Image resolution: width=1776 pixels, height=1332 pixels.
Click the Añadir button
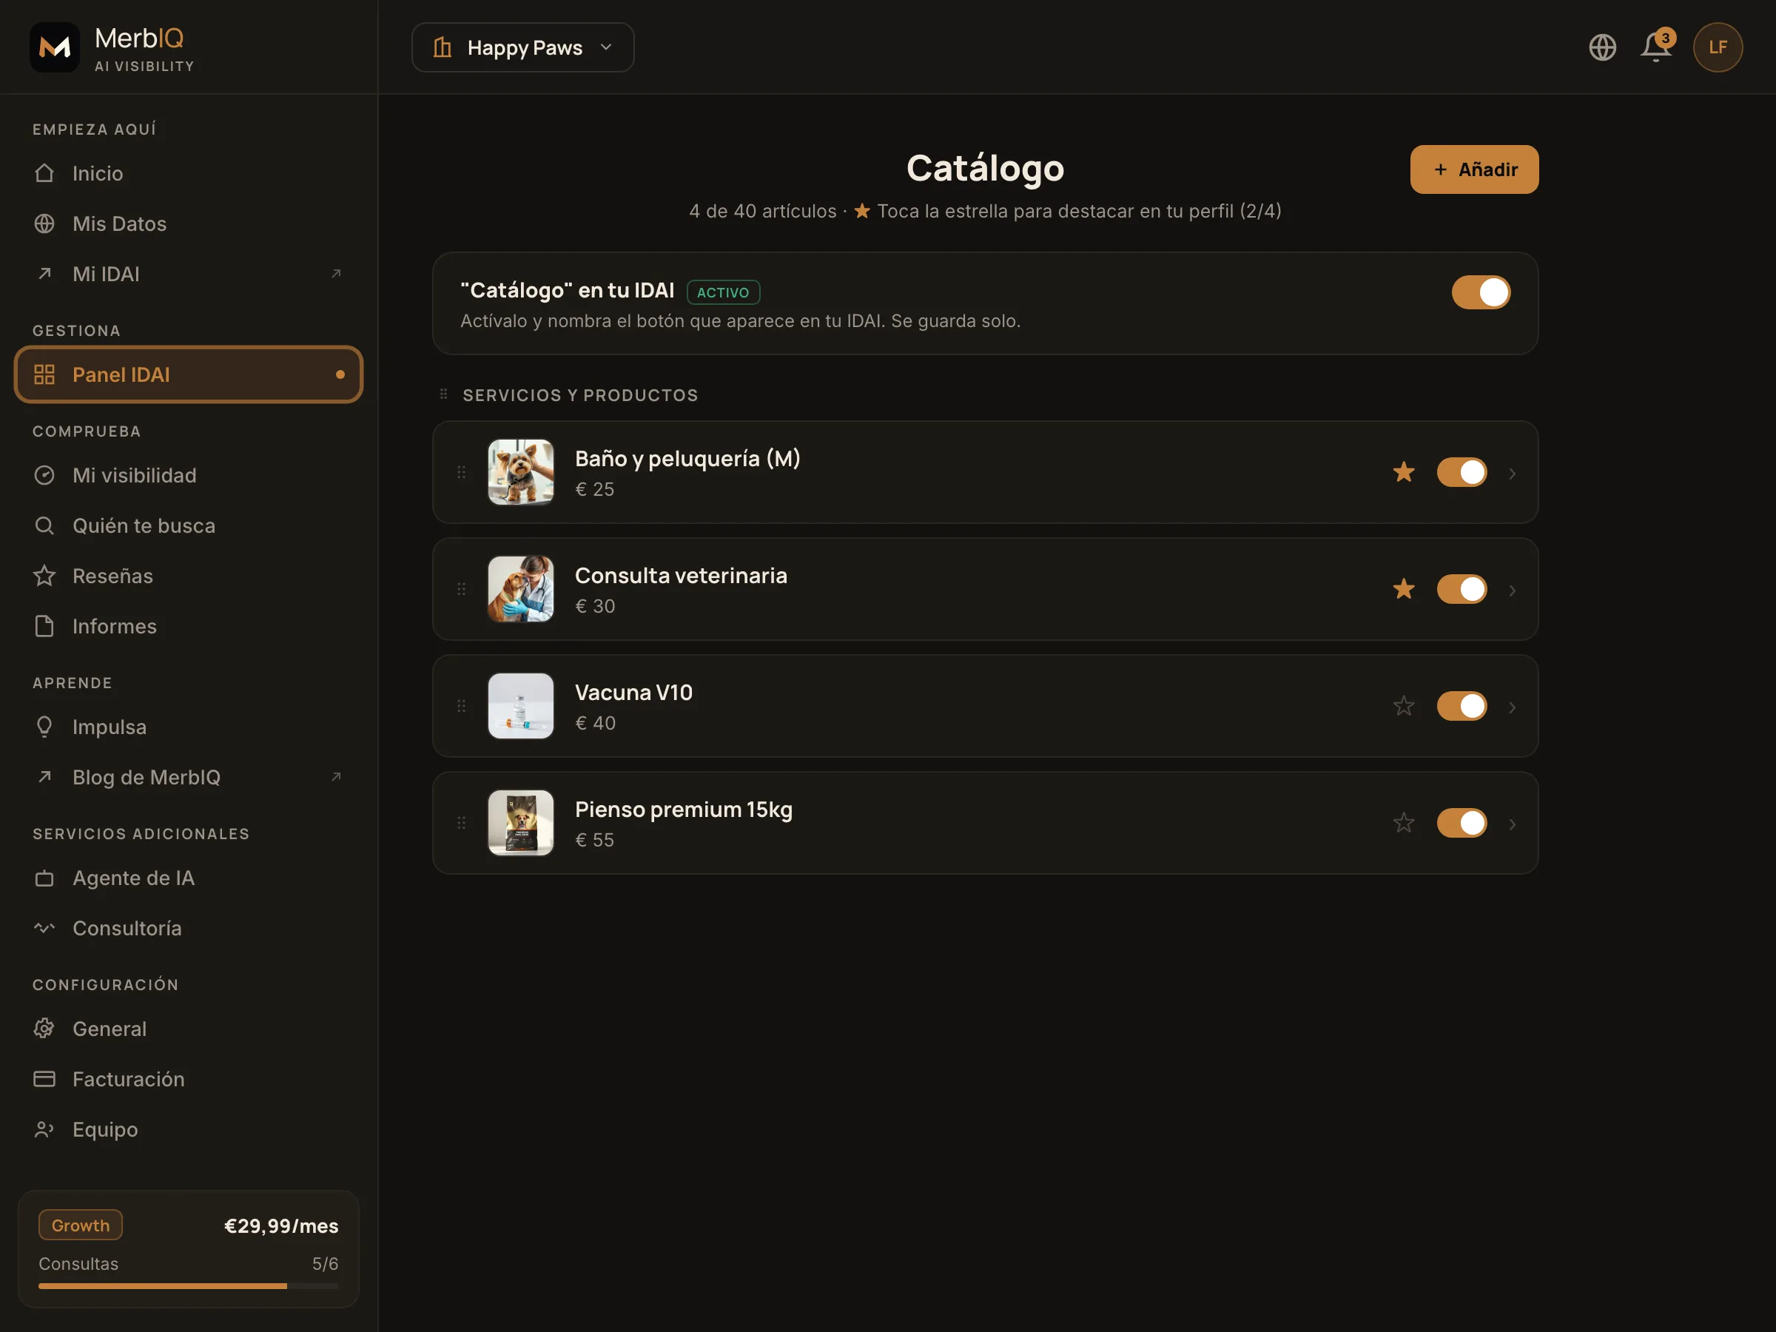1474,169
